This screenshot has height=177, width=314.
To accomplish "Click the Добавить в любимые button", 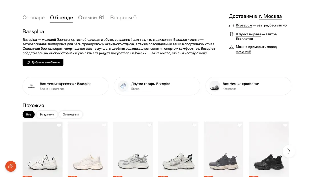I will pos(43,62).
